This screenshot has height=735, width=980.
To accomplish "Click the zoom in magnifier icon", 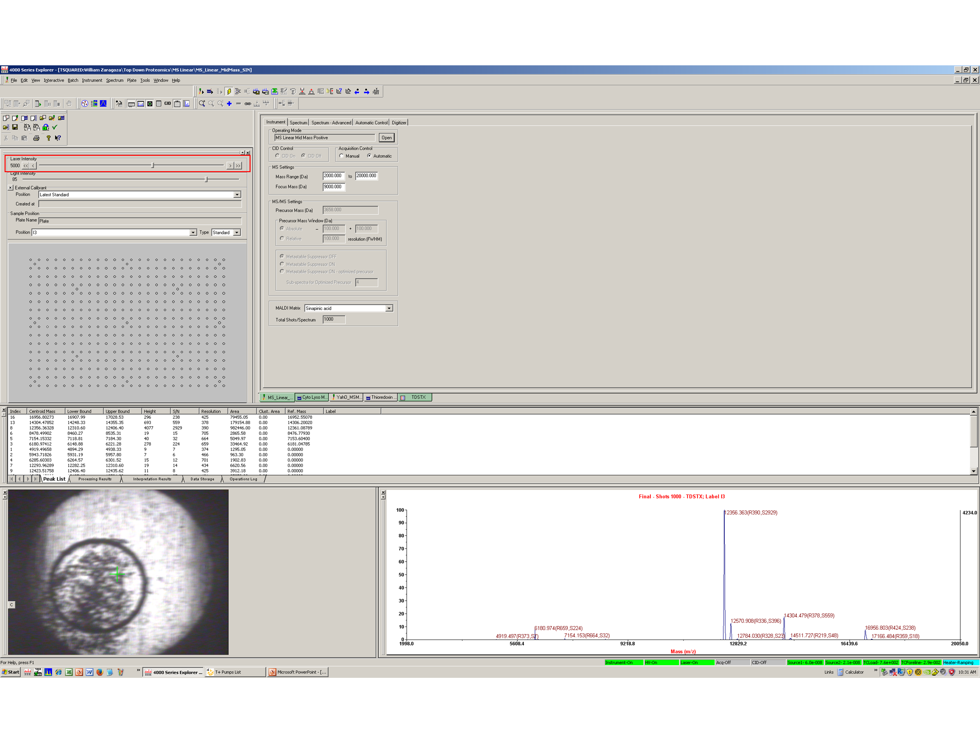I will click(x=202, y=104).
